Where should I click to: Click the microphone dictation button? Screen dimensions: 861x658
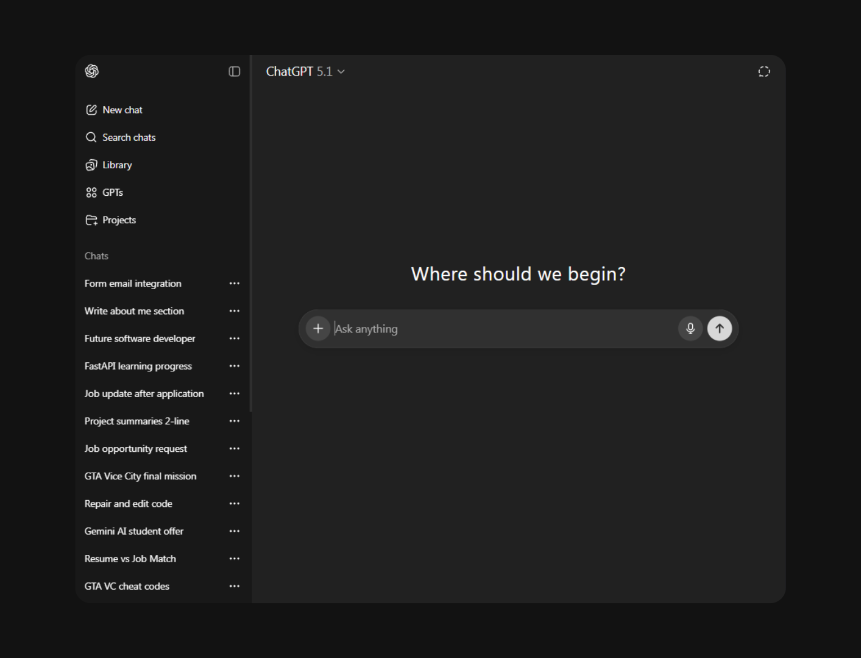click(690, 329)
